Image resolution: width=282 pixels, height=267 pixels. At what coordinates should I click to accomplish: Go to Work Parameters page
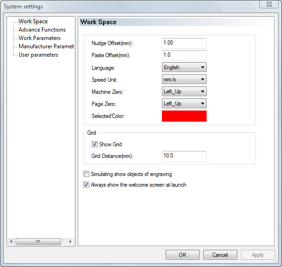[39, 38]
